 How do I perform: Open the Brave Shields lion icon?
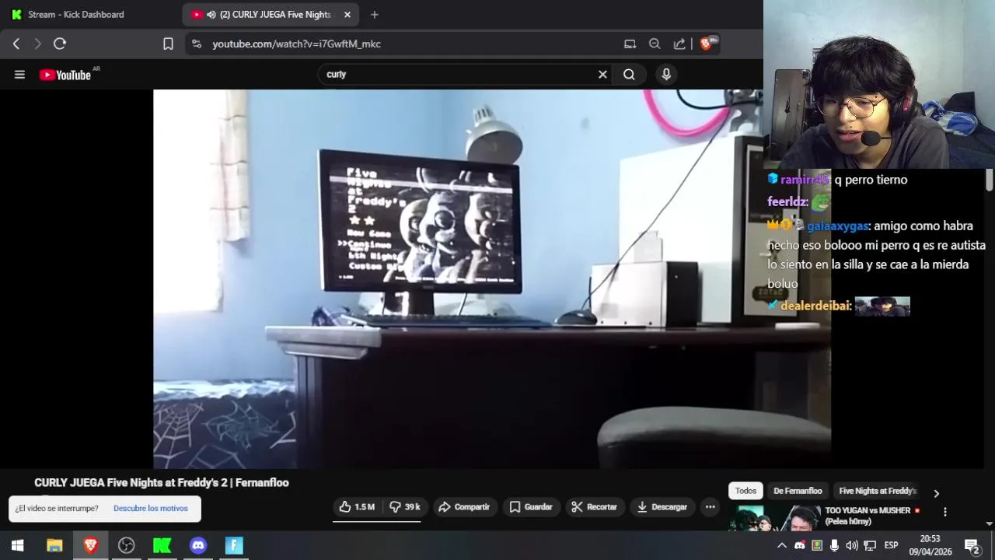[707, 44]
